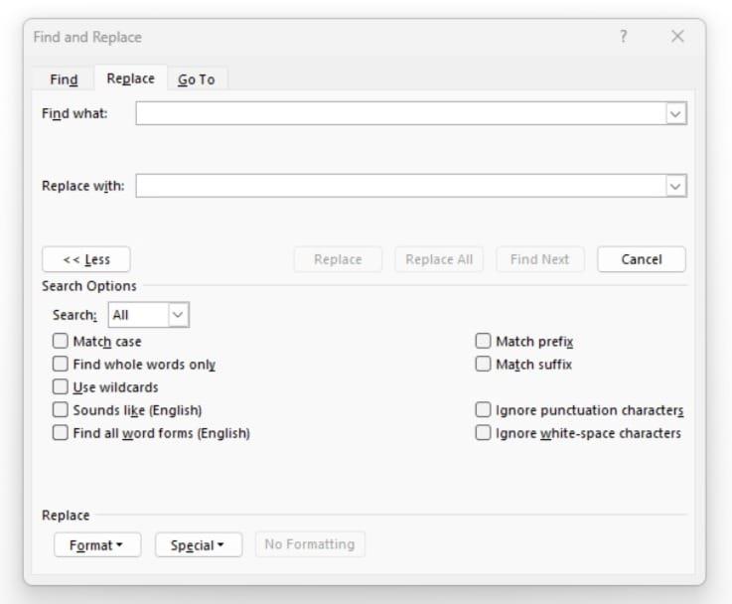This screenshot has width=732, height=604.
Task: Enable the Match case checkbox
Action: pos(62,342)
